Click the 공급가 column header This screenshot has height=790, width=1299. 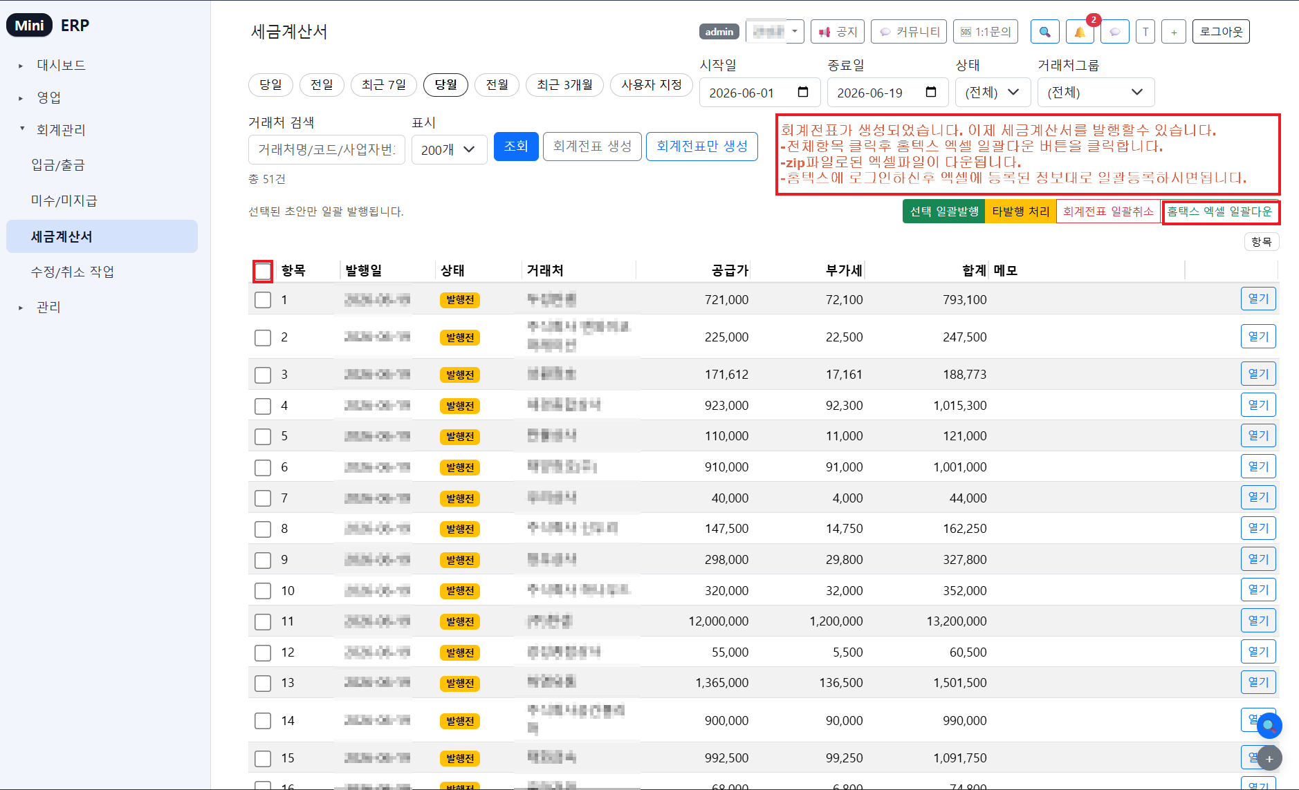click(x=730, y=271)
